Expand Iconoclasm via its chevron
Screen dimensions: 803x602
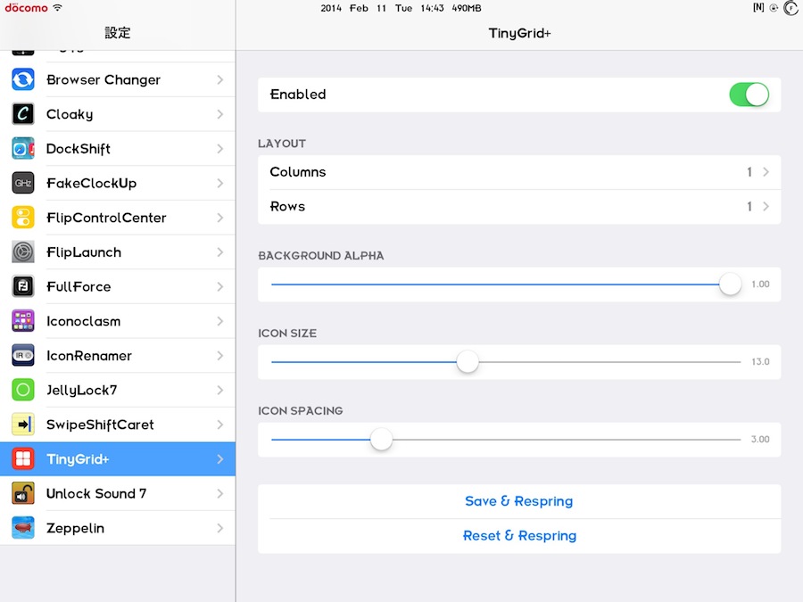pyautogui.click(x=220, y=321)
